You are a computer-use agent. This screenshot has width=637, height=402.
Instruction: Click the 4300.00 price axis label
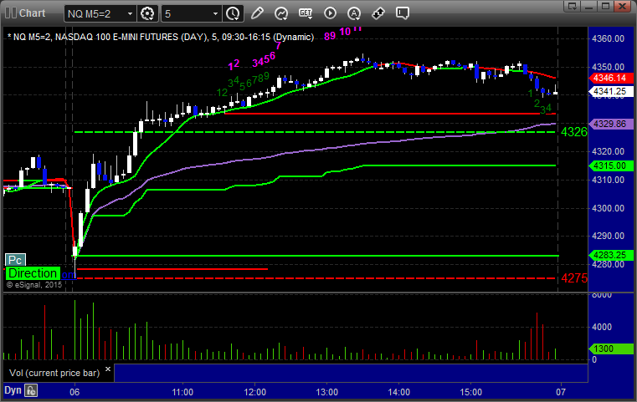click(x=609, y=208)
